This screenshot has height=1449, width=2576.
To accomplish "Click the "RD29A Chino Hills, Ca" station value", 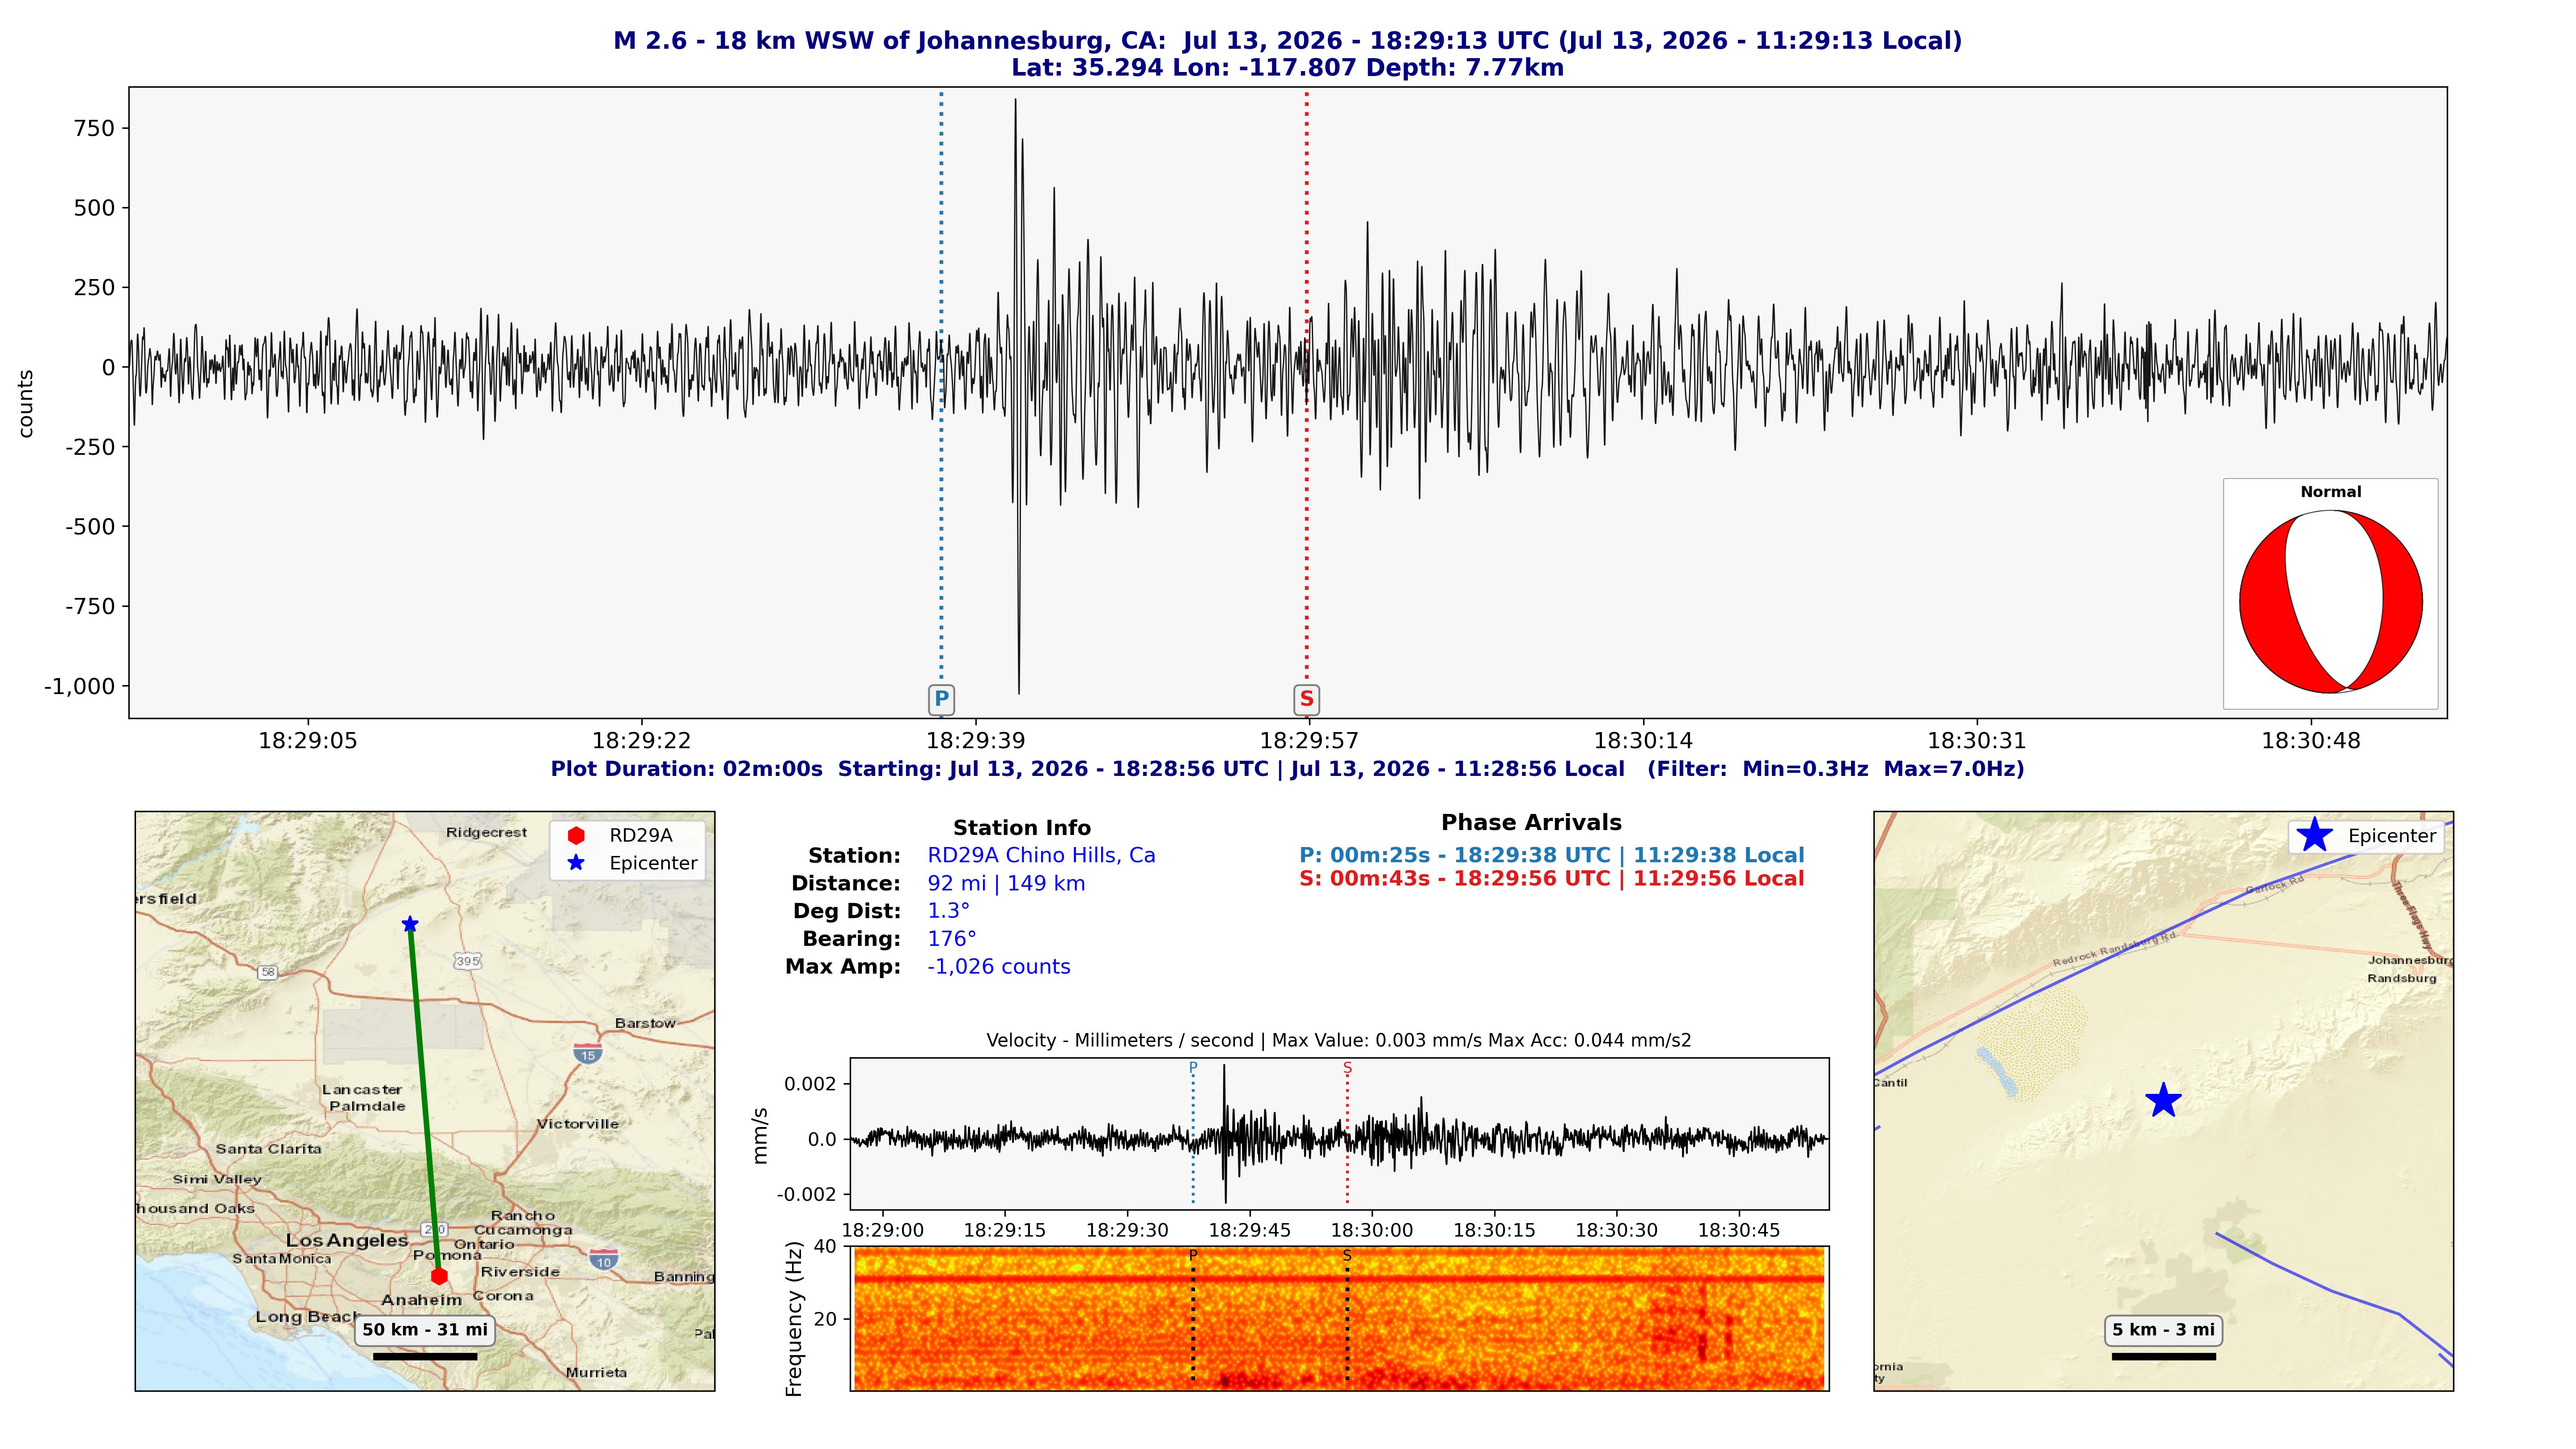I will coord(1041,856).
